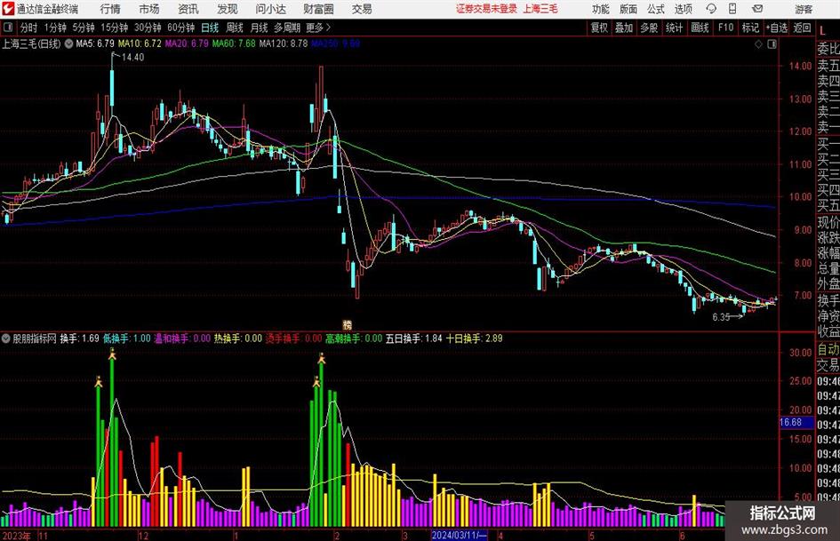840x541 pixels.
Task: Click the 换手: 1.69 indicator label
Action: [x=79, y=338]
